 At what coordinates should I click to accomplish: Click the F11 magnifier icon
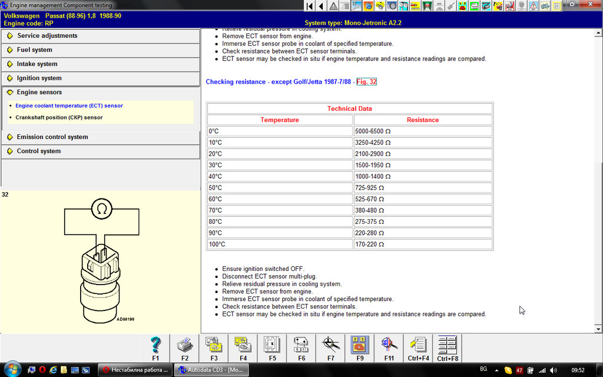pyautogui.click(x=389, y=345)
